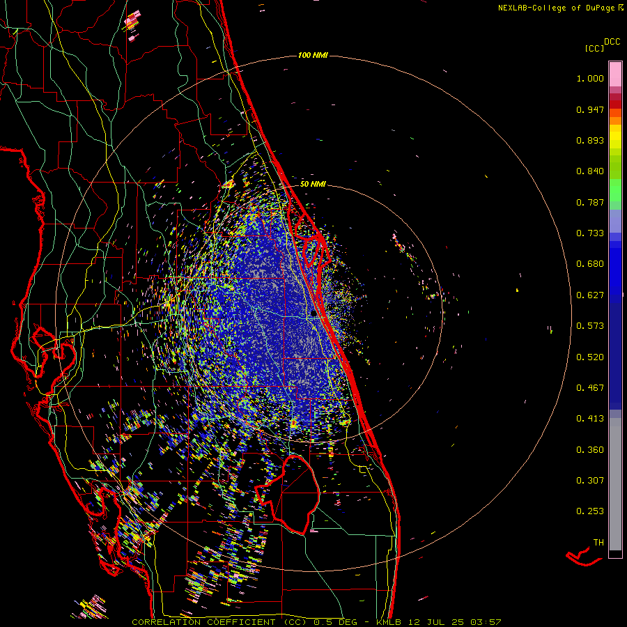Click the 0.787 legend value

click(x=590, y=202)
